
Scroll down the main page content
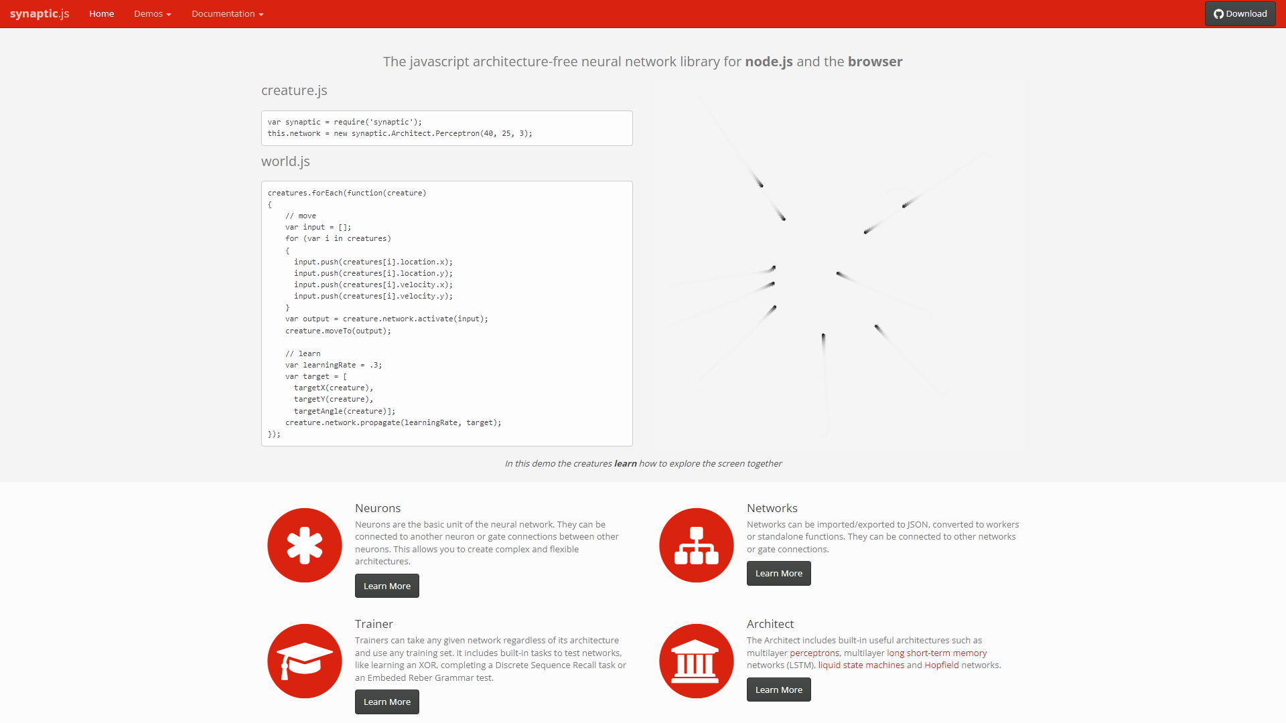click(643, 353)
